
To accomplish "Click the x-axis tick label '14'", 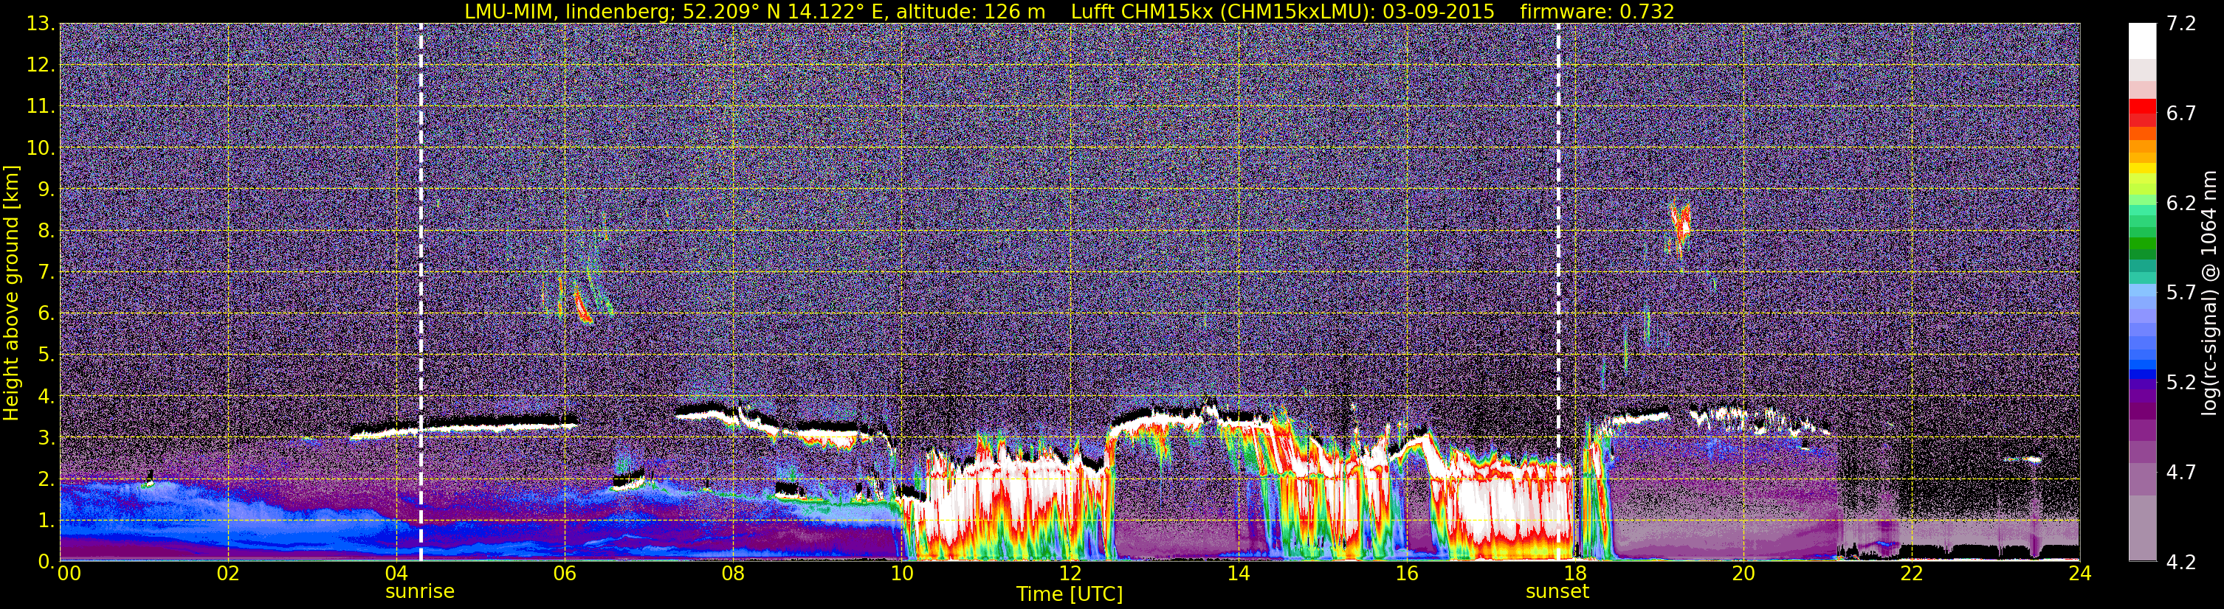I will [1238, 574].
